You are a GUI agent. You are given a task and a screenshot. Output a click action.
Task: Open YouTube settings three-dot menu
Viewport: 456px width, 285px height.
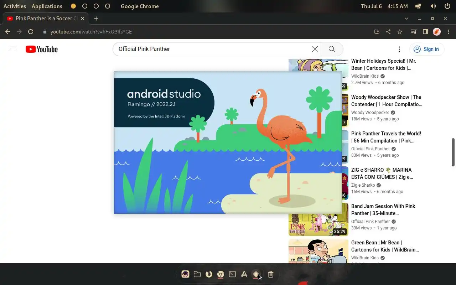click(x=399, y=49)
